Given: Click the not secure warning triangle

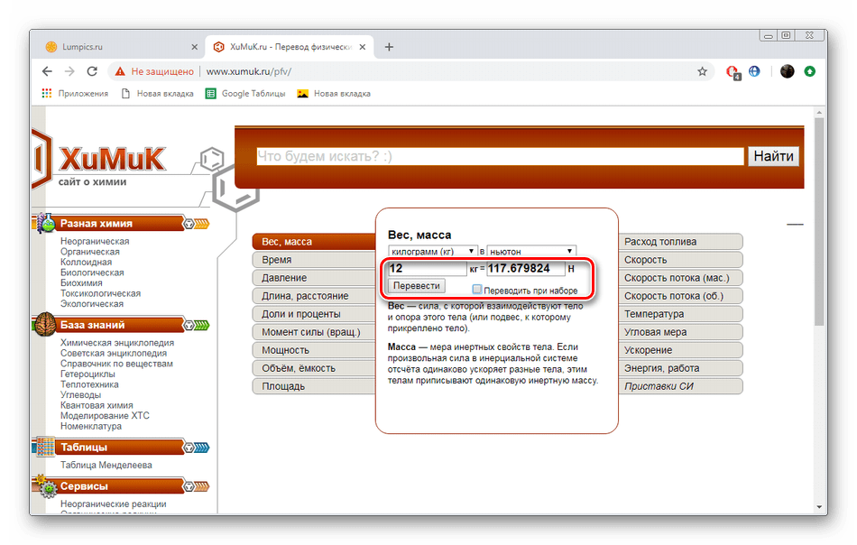Looking at the screenshot, I should (120, 71).
